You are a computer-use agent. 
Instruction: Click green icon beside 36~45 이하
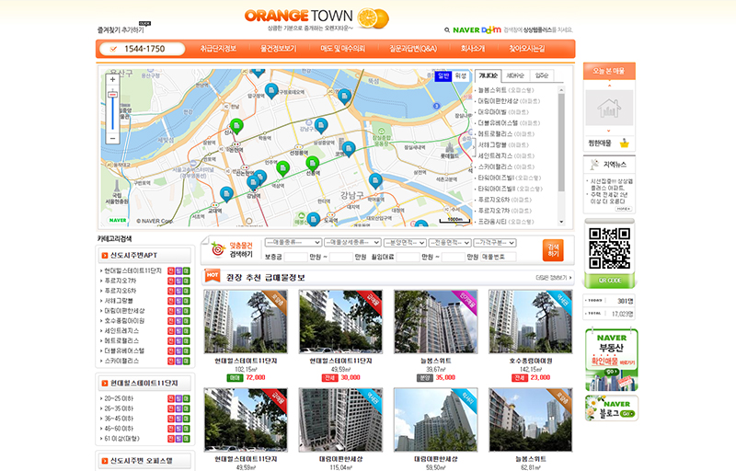point(187,419)
